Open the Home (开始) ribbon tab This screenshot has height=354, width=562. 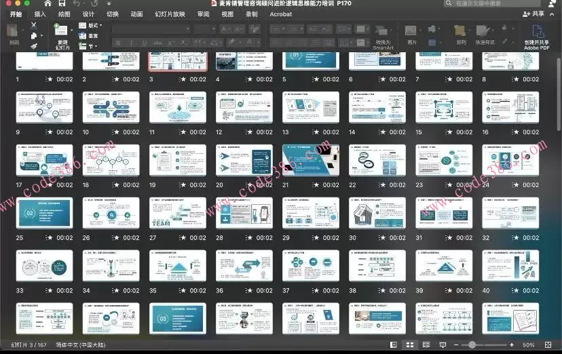(x=16, y=14)
